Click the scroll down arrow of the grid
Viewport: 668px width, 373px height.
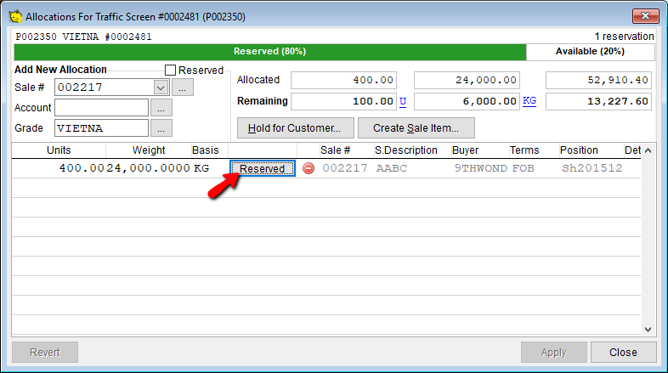coord(648,329)
